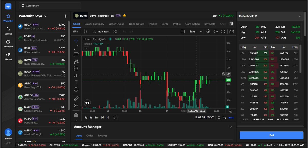Select the crosshair cursor tool
This screenshot has width=308, height=148.
click(76, 40)
